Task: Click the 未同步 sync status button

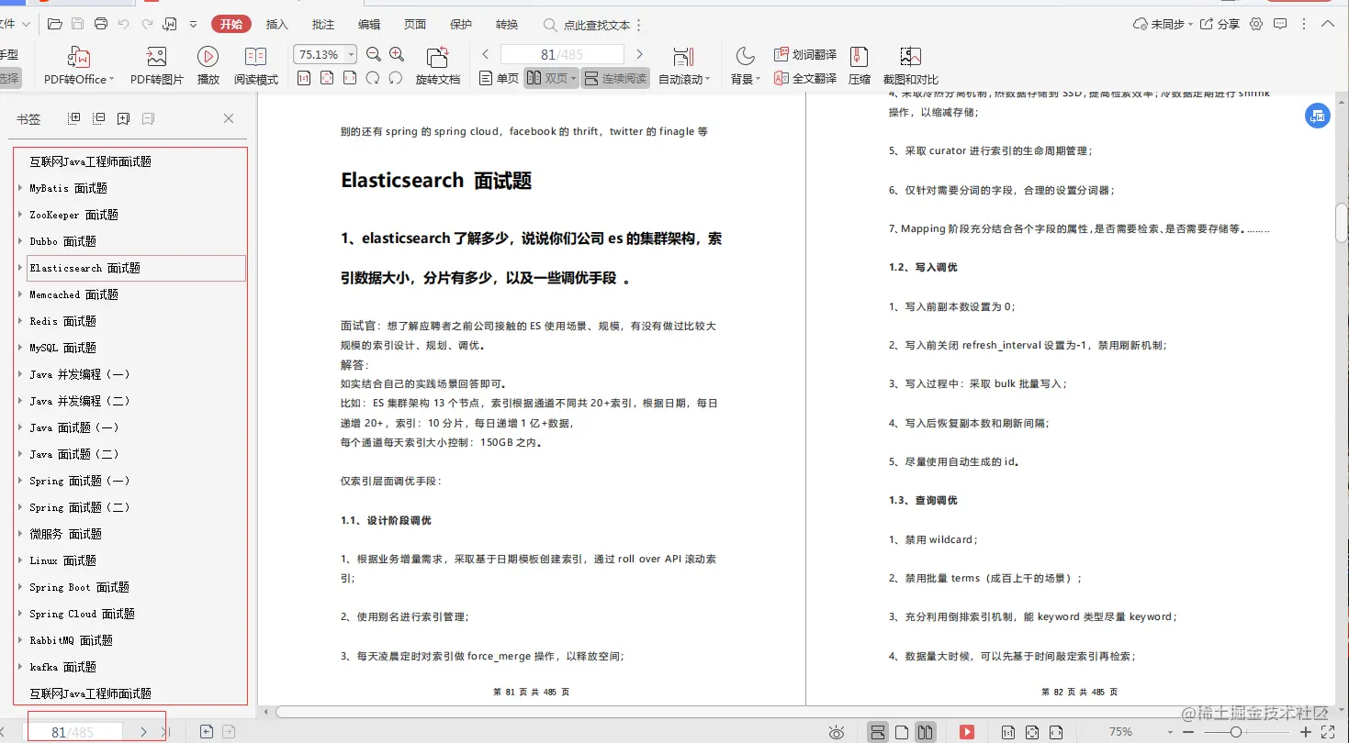Action: (1164, 24)
